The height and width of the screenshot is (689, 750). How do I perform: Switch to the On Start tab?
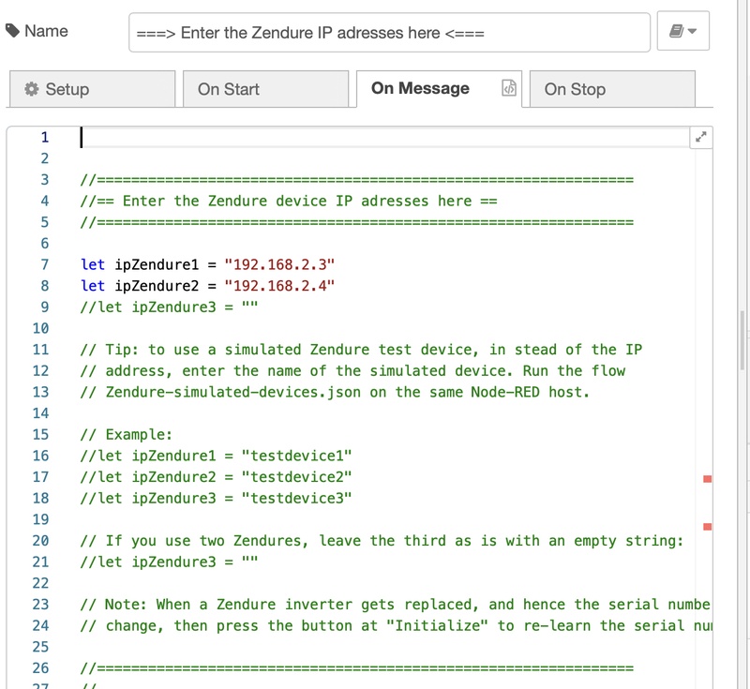(265, 89)
